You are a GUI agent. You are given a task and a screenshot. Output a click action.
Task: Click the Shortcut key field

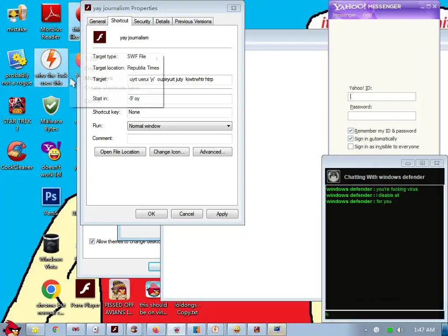tap(180, 112)
